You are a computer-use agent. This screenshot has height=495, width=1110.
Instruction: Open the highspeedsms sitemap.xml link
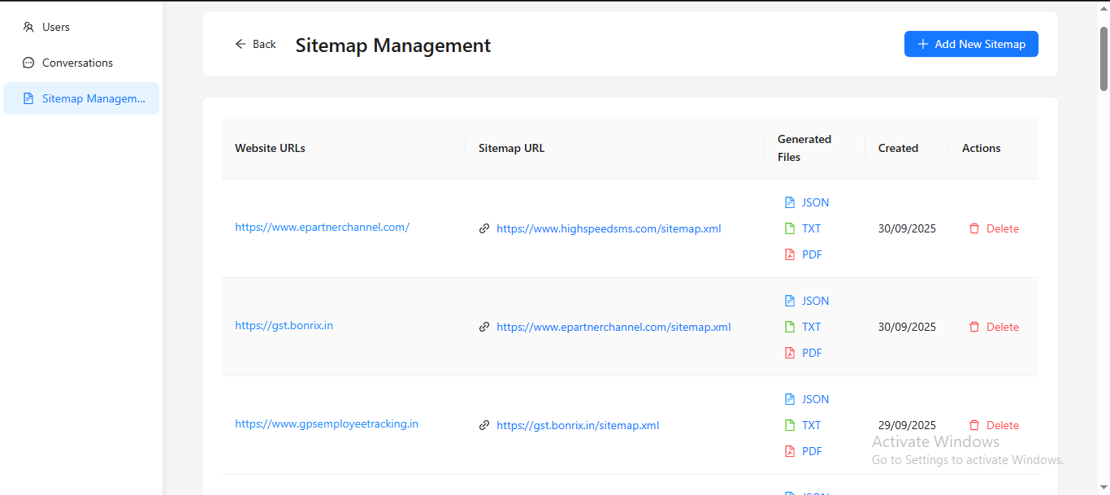tap(609, 228)
